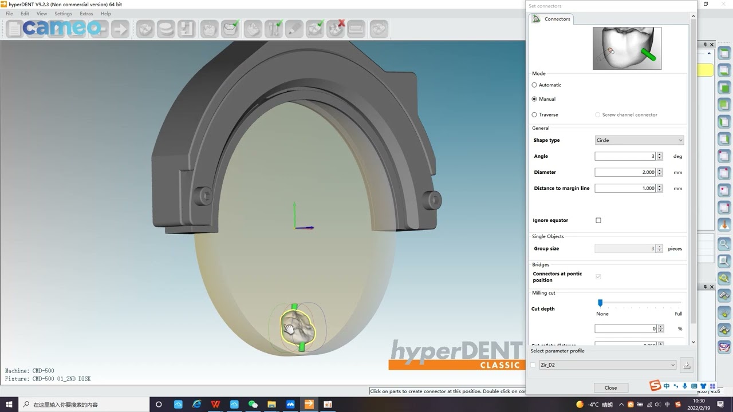
Task: Click the pink jaw icon at the sidebar bottom
Action: [x=724, y=347]
